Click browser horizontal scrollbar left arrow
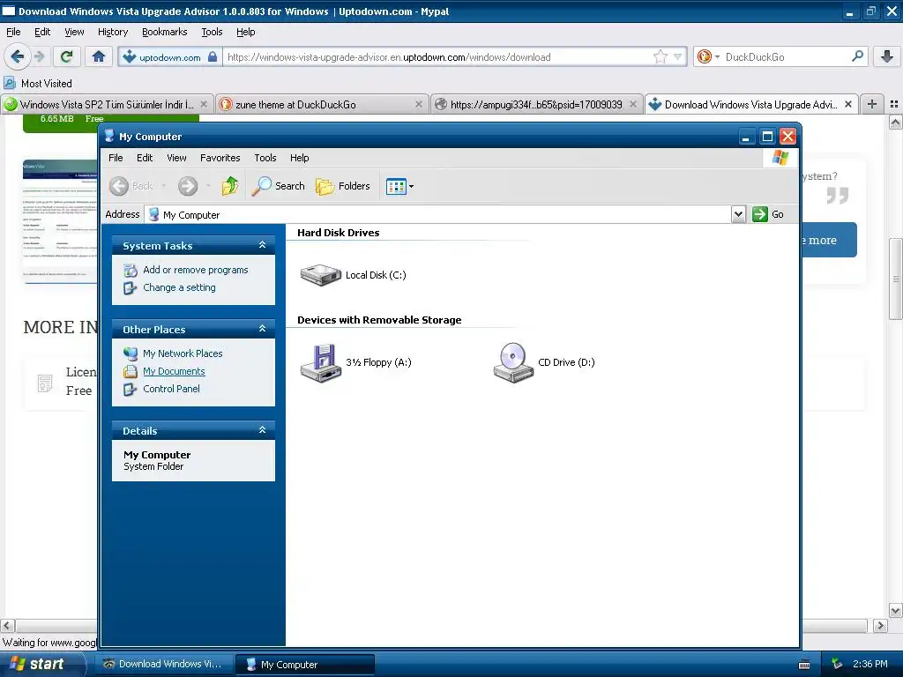Image resolution: width=903 pixels, height=677 pixels. [7, 625]
